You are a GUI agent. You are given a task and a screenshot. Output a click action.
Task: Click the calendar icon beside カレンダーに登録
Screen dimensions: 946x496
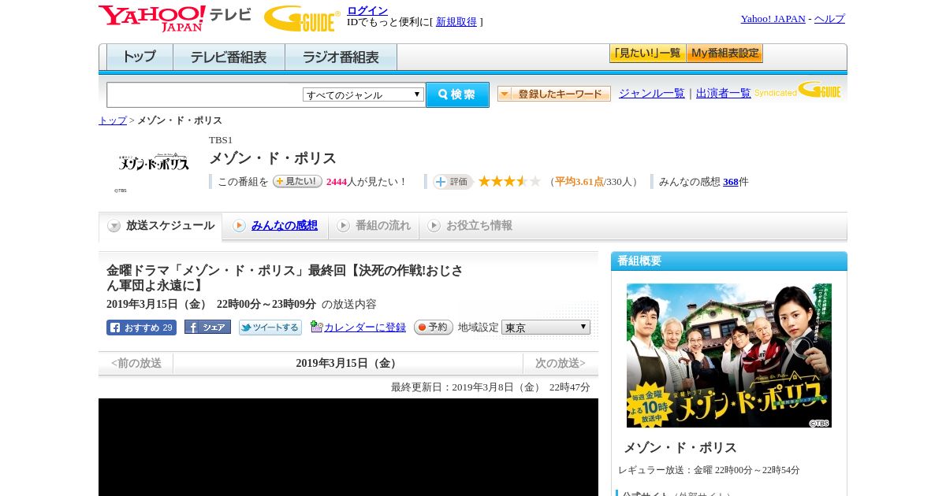[317, 327]
